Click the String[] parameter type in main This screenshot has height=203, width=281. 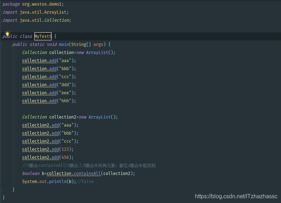click(x=81, y=45)
